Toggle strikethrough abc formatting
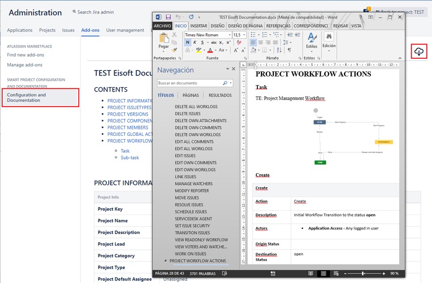The image size is (432, 283). tap(213, 42)
